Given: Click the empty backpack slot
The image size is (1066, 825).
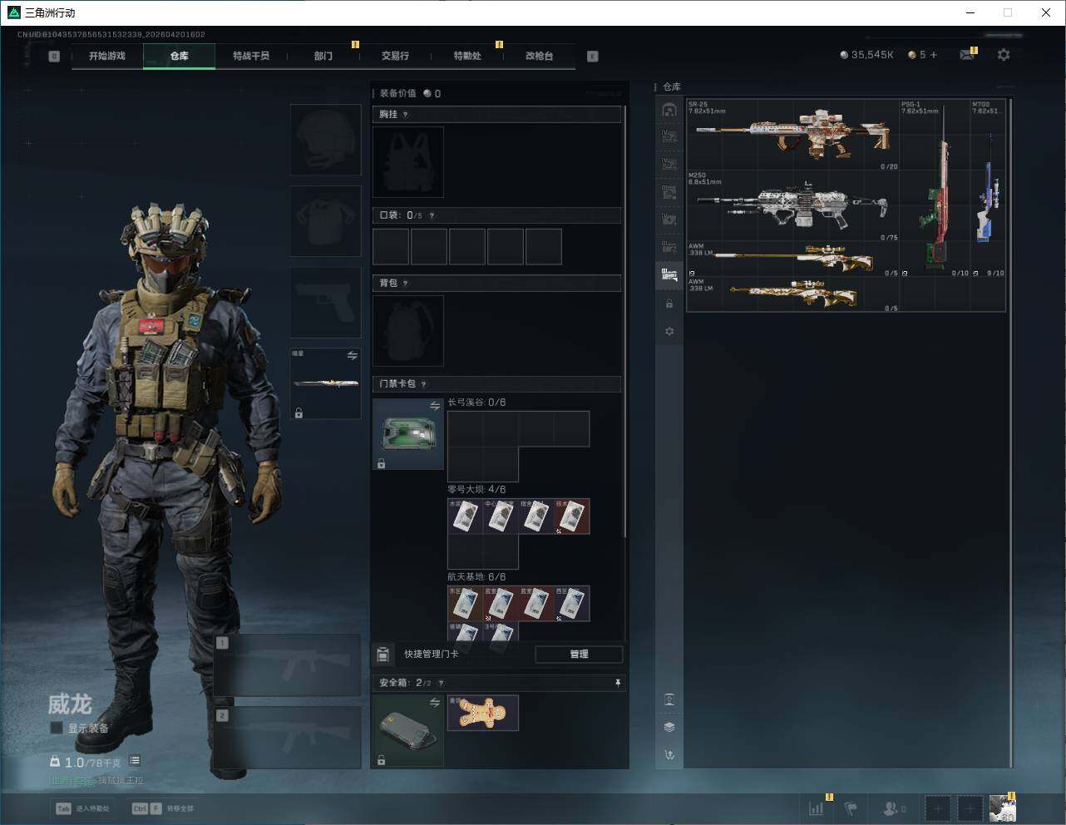Looking at the screenshot, I should click(408, 331).
